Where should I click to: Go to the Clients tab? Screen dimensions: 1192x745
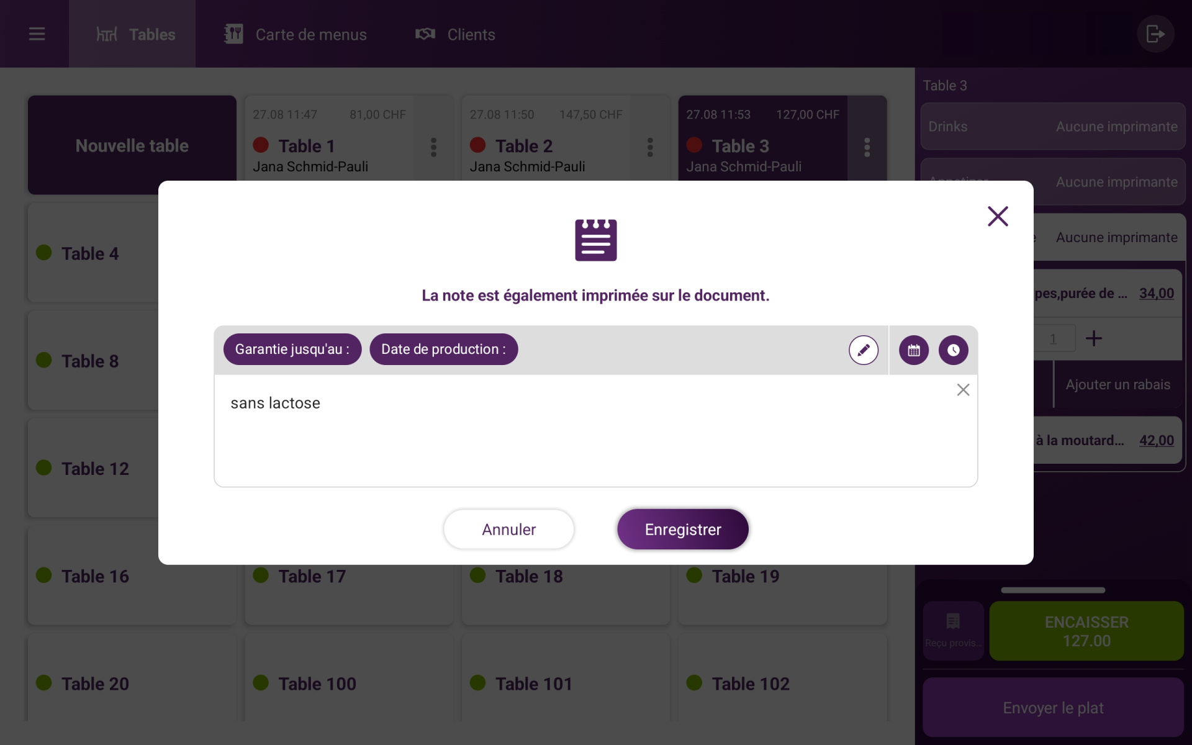(x=455, y=34)
